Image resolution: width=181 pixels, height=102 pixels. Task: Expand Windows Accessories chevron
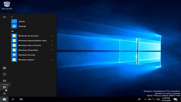click(x=52, y=36)
